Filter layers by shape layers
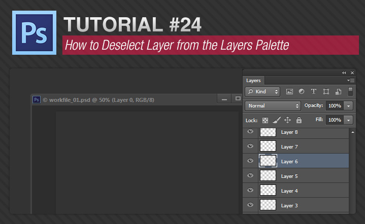This screenshot has width=365, height=224. (x=325, y=92)
